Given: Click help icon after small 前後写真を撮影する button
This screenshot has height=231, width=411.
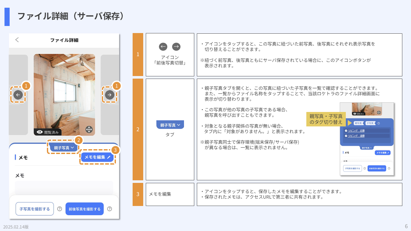Looking at the screenshot, I should click(389, 168).
